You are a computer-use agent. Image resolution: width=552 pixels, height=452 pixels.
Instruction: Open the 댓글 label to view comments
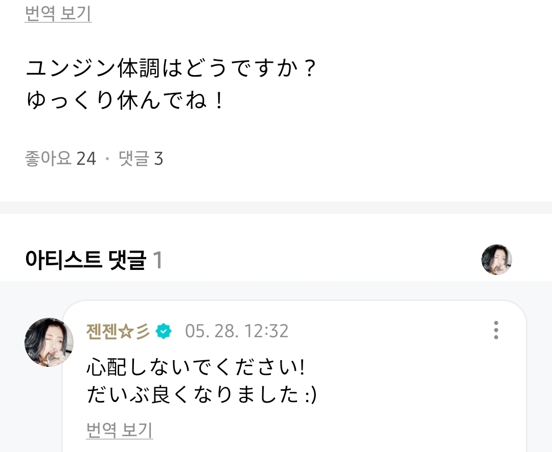pos(134,159)
